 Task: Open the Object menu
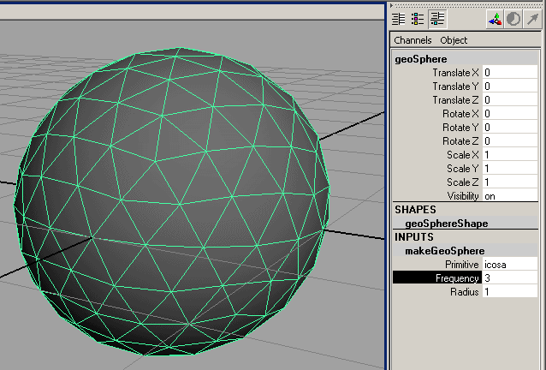[454, 40]
